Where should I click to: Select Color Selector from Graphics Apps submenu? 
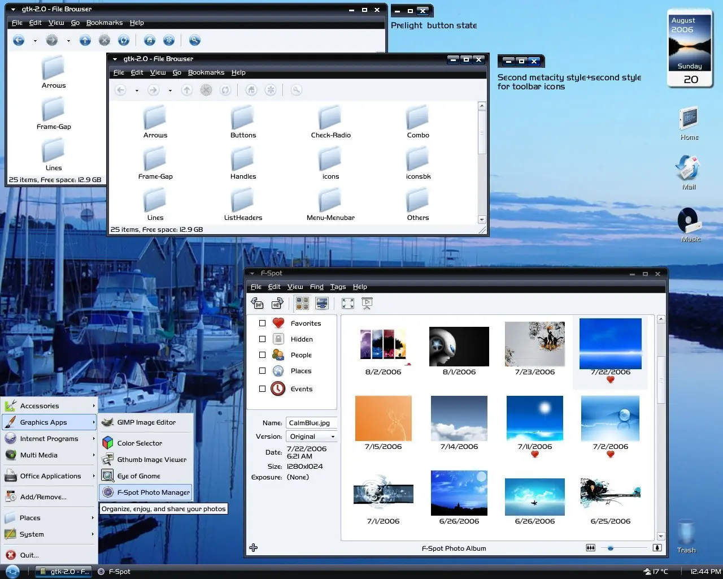[x=146, y=443]
